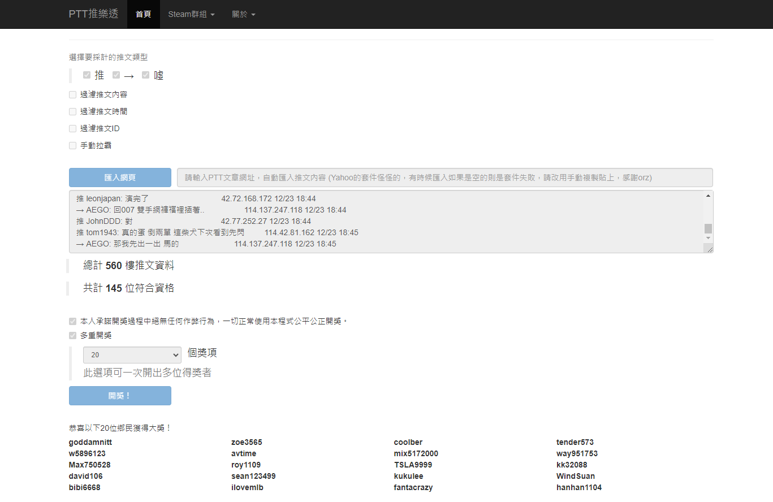
Task: Click the 共計 145 位符合資格 summary text
Action: [x=128, y=288]
